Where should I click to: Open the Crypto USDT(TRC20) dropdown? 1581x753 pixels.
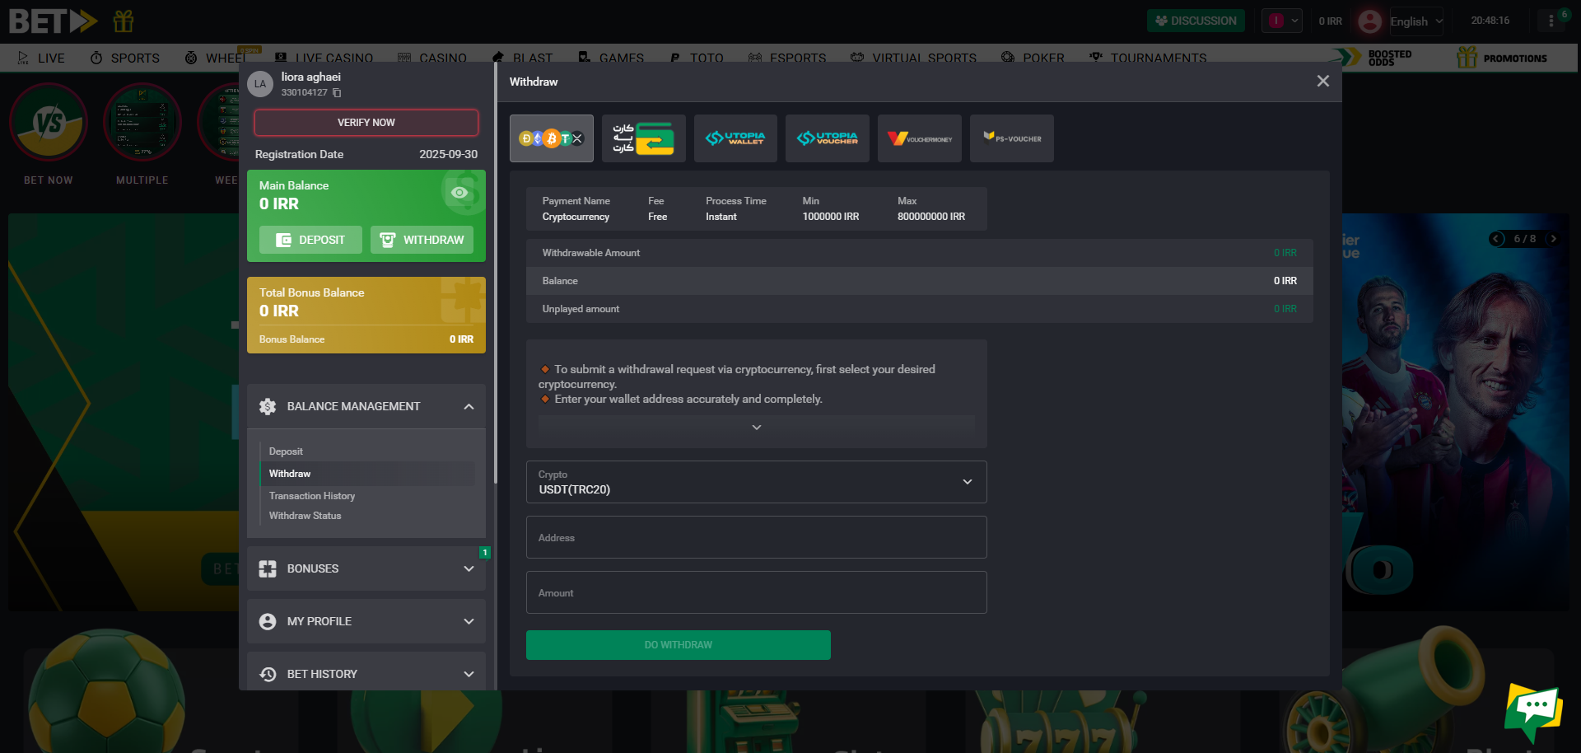[x=756, y=482]
